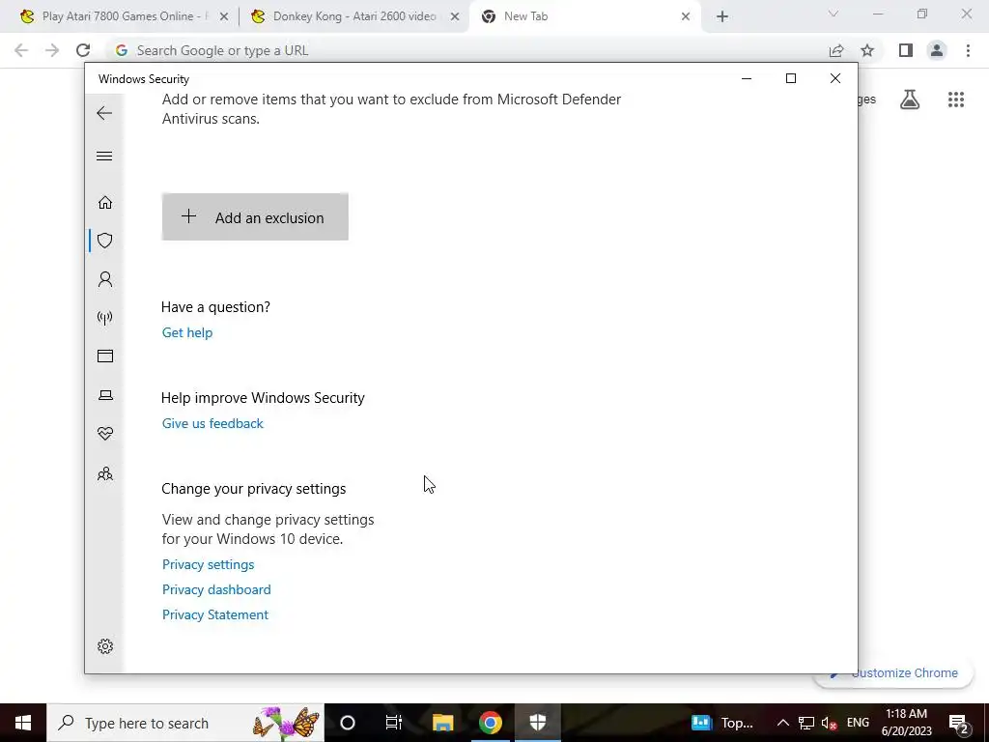Open volume tray icon

[x=830, y=723]
